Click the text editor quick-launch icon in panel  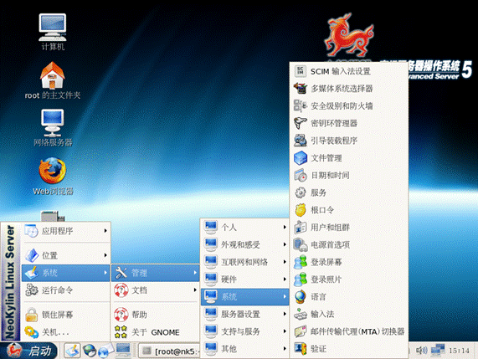tap(72, 351)
